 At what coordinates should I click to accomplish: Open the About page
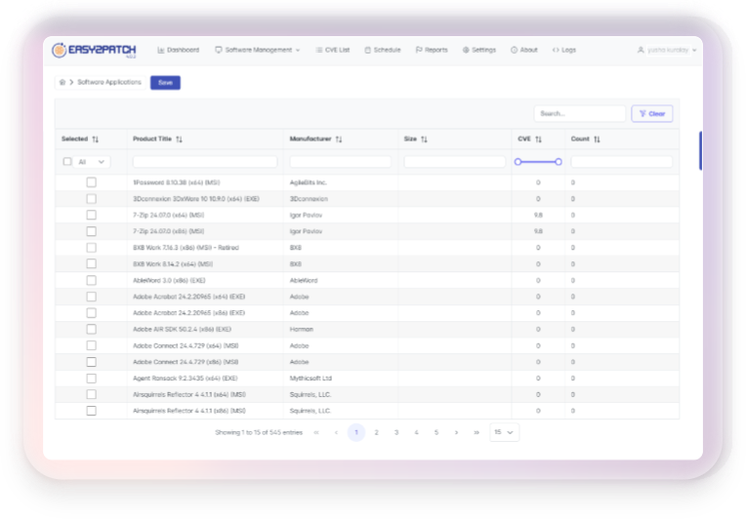click(523, 50)
